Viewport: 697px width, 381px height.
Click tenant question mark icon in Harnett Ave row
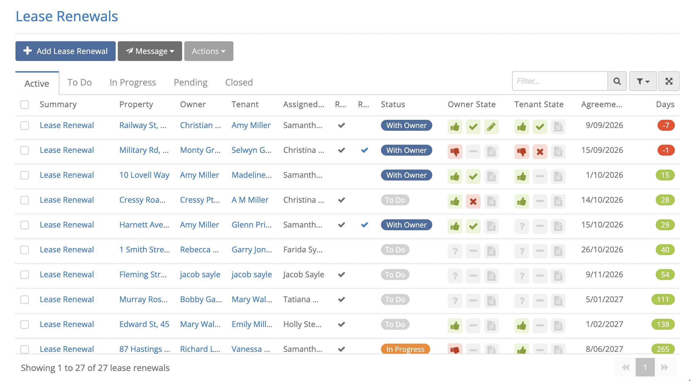click(522, 226)
